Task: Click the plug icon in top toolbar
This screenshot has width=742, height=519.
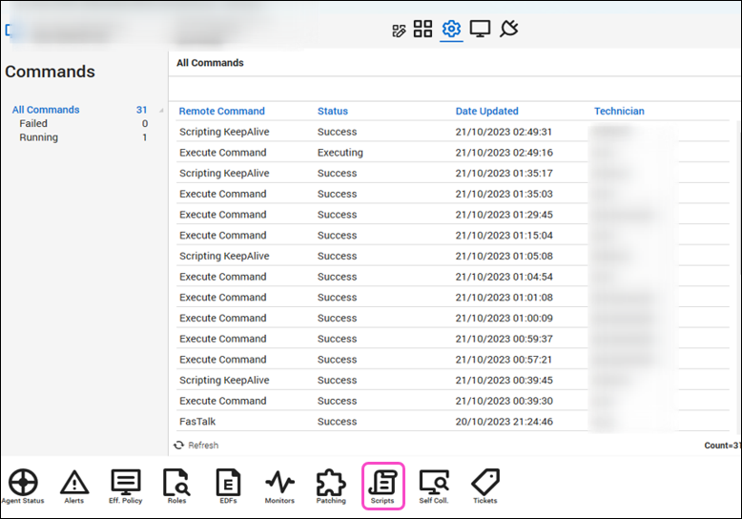Action: tap(508, 30)
